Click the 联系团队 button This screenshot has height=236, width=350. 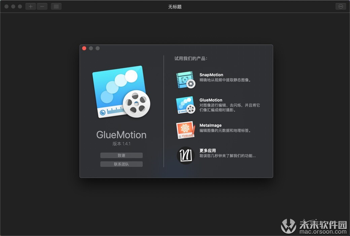tap(121, 164)
